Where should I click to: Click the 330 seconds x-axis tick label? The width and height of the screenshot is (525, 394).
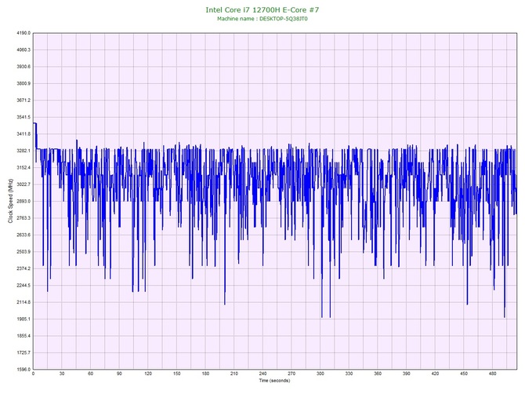coord(349,374)
